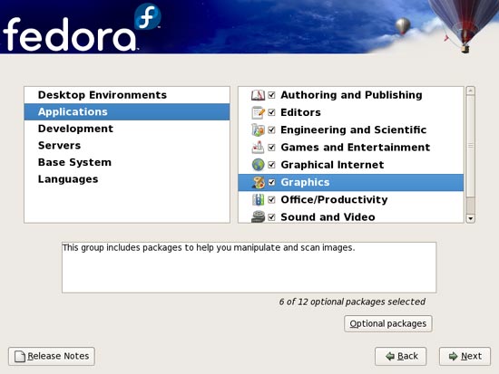The height and width of the screenshot is (374, 499).
Task: Select the Desktop Environments category
Action: (127, 95)
